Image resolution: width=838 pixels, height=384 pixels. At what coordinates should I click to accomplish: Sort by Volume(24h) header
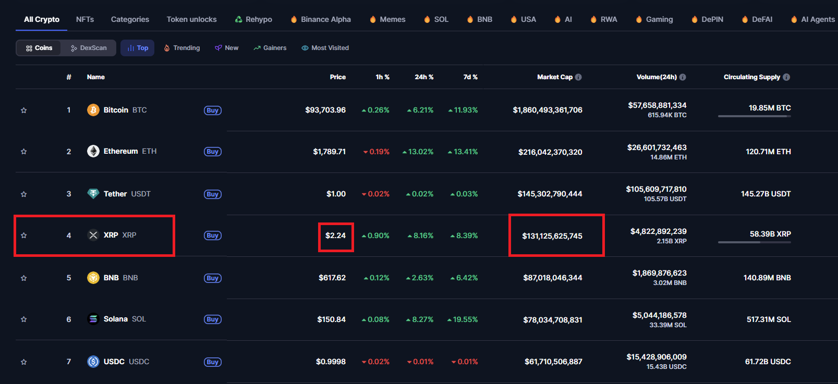pyautogui.click(x=657, y=77)
